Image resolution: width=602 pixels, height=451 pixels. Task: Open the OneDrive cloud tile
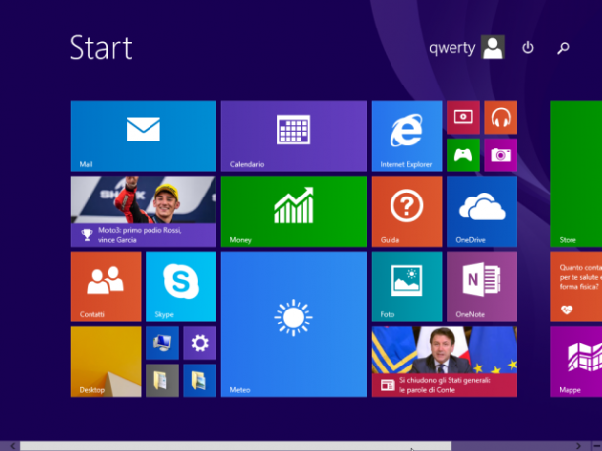[482, 211]
